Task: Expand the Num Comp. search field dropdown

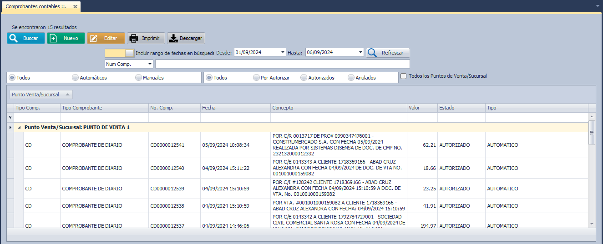Action: (150, 64)
